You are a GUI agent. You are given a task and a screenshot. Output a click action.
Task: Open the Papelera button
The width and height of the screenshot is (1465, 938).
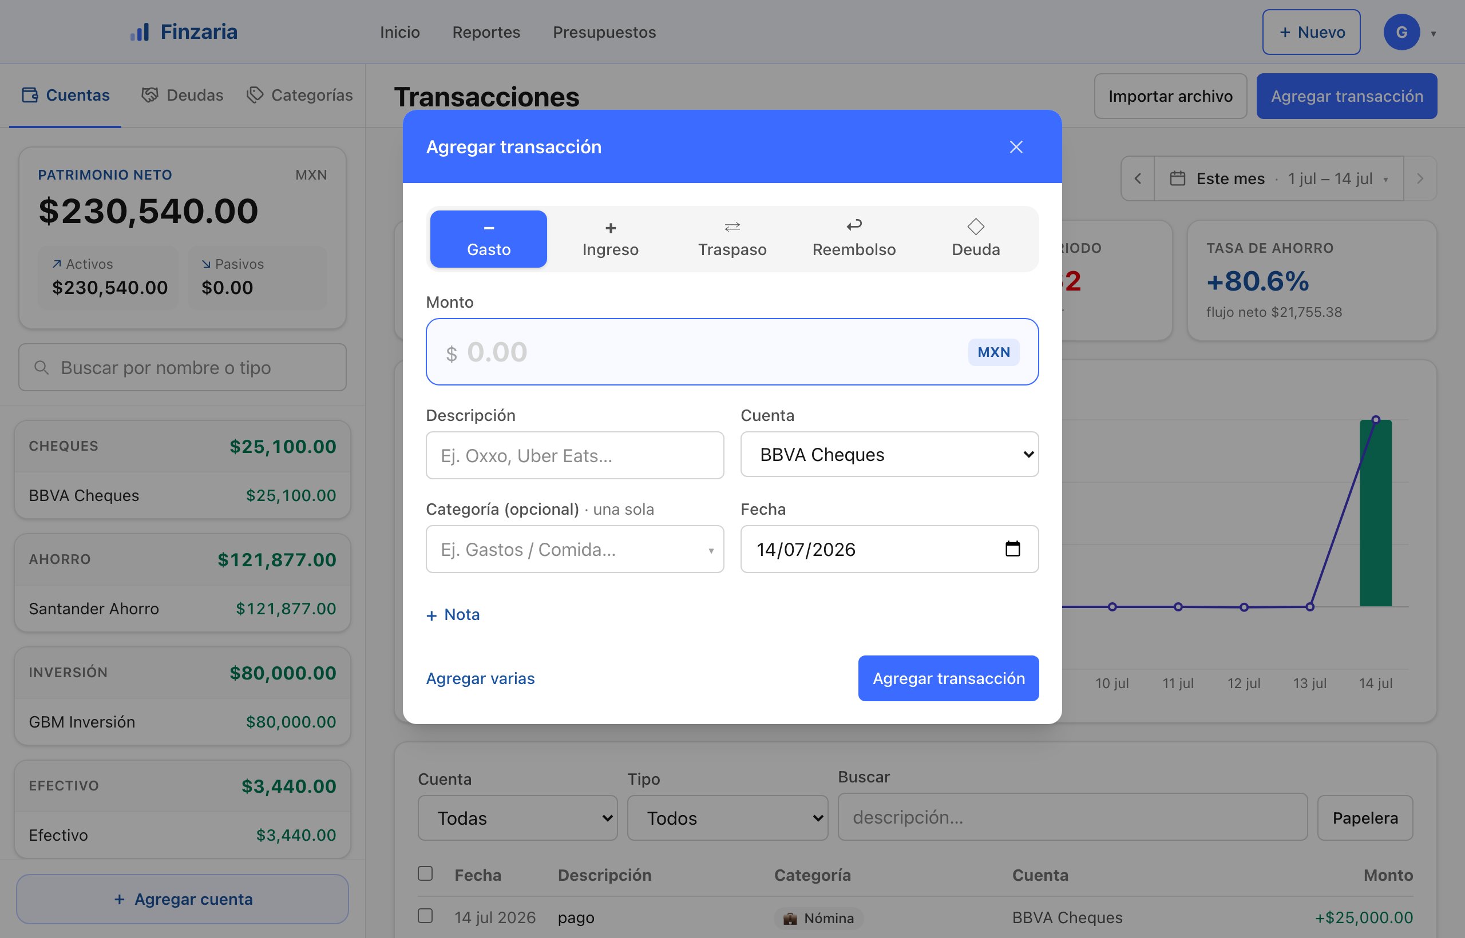1365,818
